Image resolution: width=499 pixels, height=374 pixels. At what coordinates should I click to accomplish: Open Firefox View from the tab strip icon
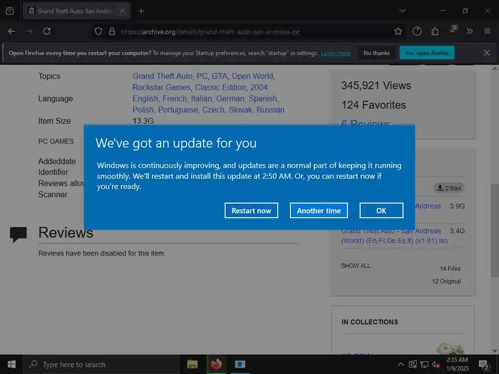[10, 11]
